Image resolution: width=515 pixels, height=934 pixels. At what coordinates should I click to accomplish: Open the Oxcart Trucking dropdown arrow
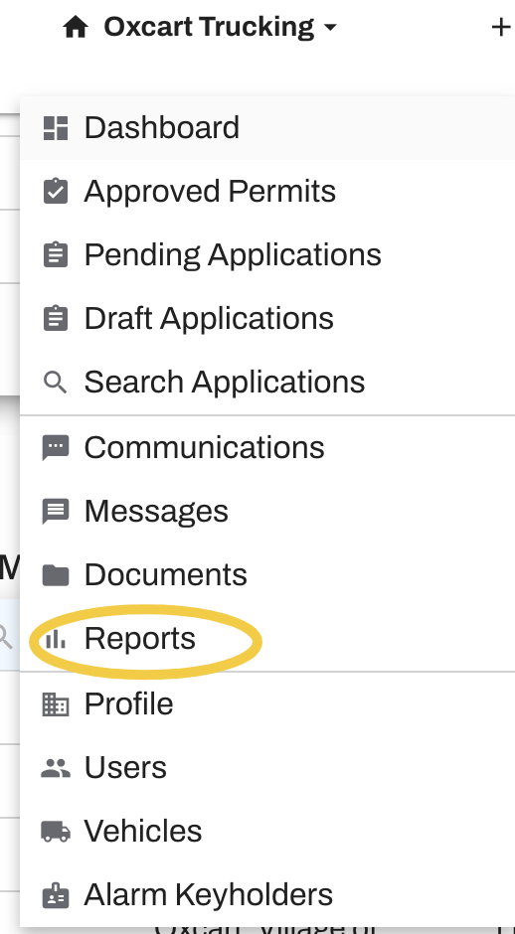[330, 28]
